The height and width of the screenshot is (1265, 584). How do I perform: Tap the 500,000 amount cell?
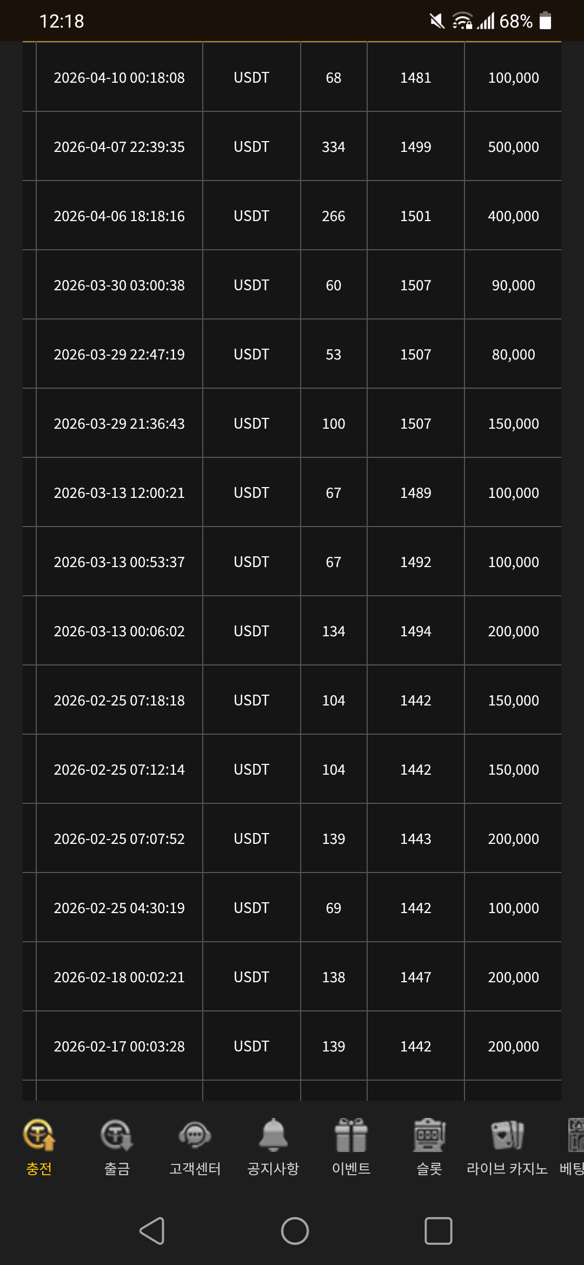tap(513, 147)
